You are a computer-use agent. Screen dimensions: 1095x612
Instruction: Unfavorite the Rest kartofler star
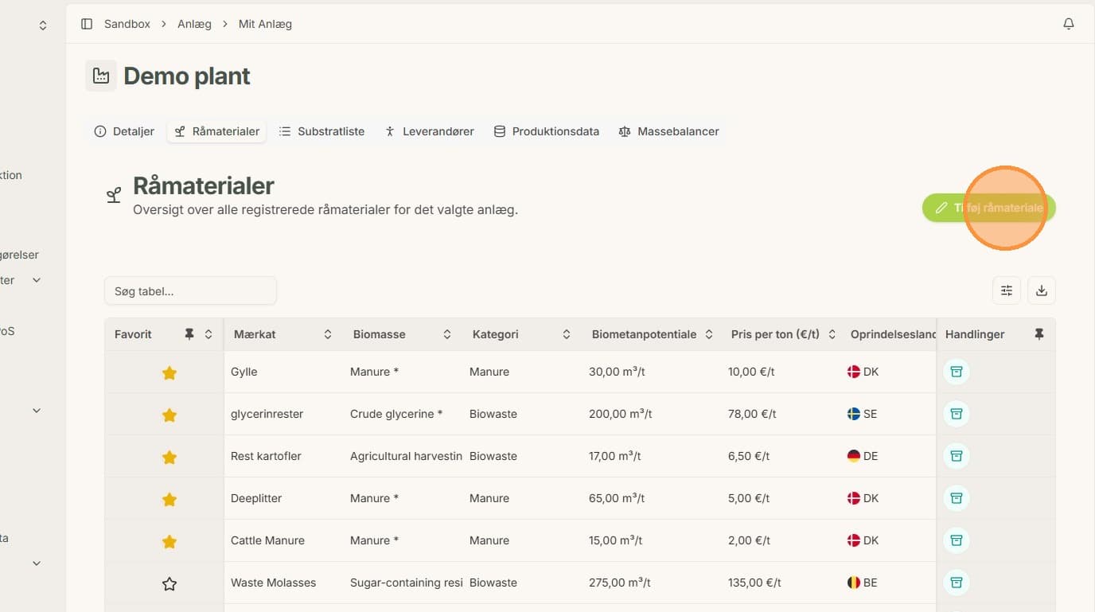pyautogui.click(x=170, y=457)
